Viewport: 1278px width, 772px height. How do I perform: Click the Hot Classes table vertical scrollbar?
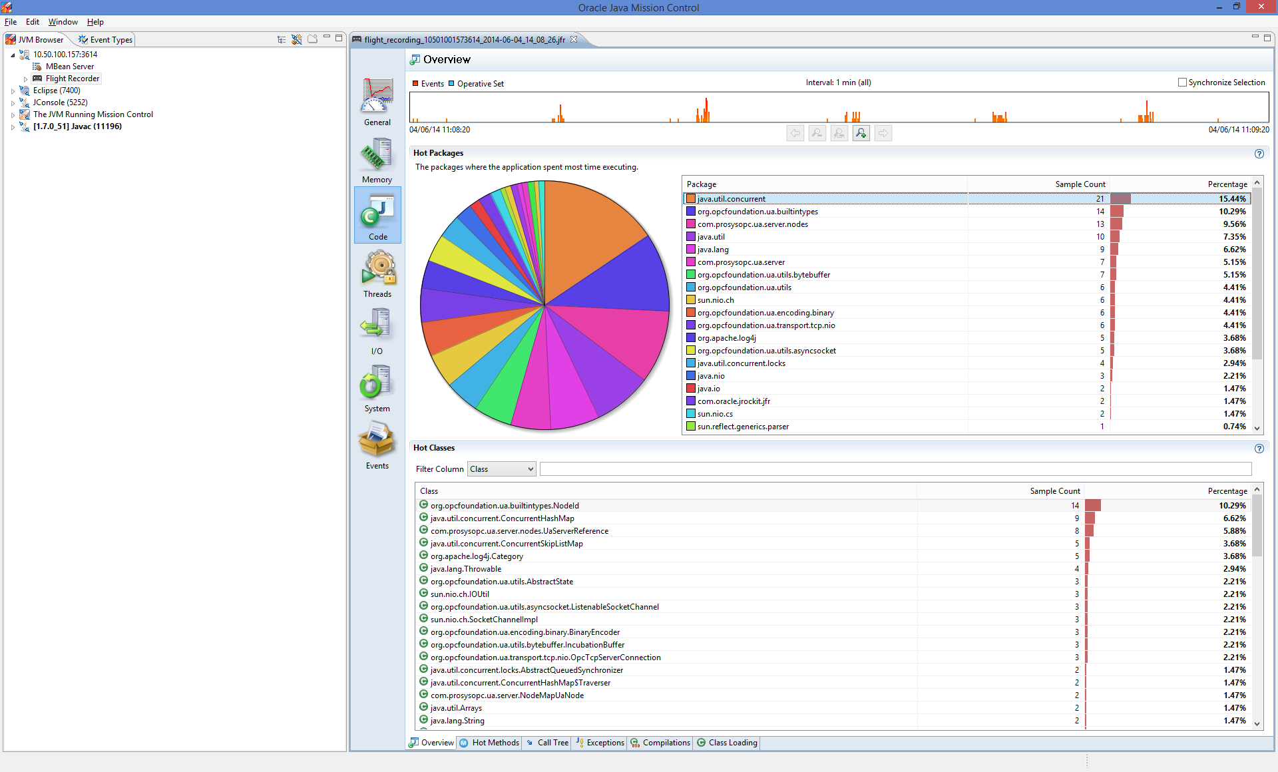[1257, 606]
